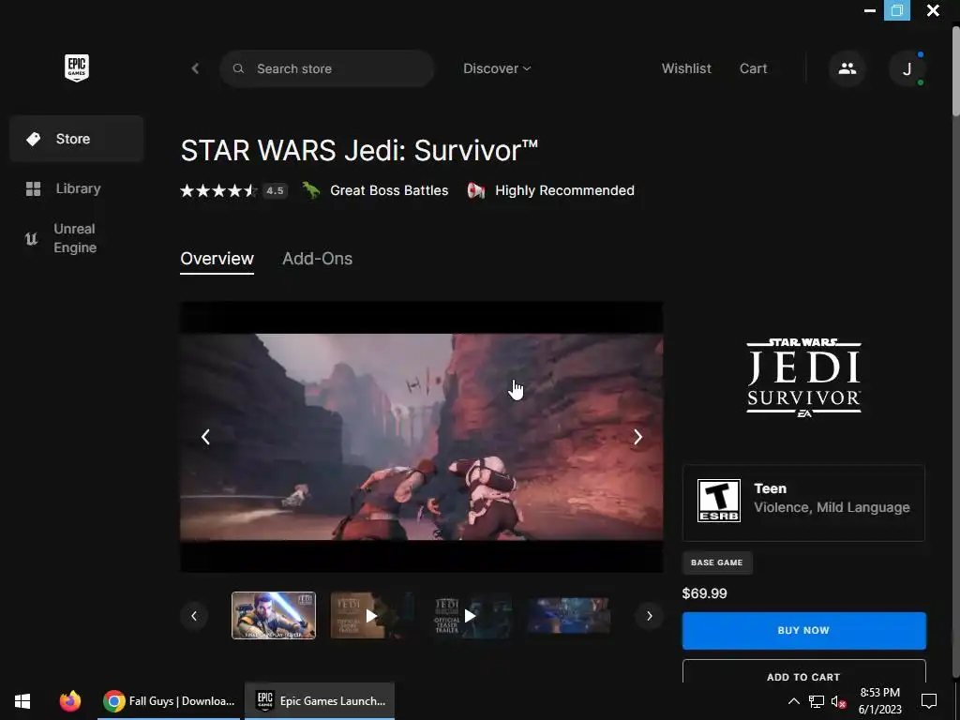This screenshot has height=720, width=960.
Task: Expand the Discover dropdown
Action: 497,68
